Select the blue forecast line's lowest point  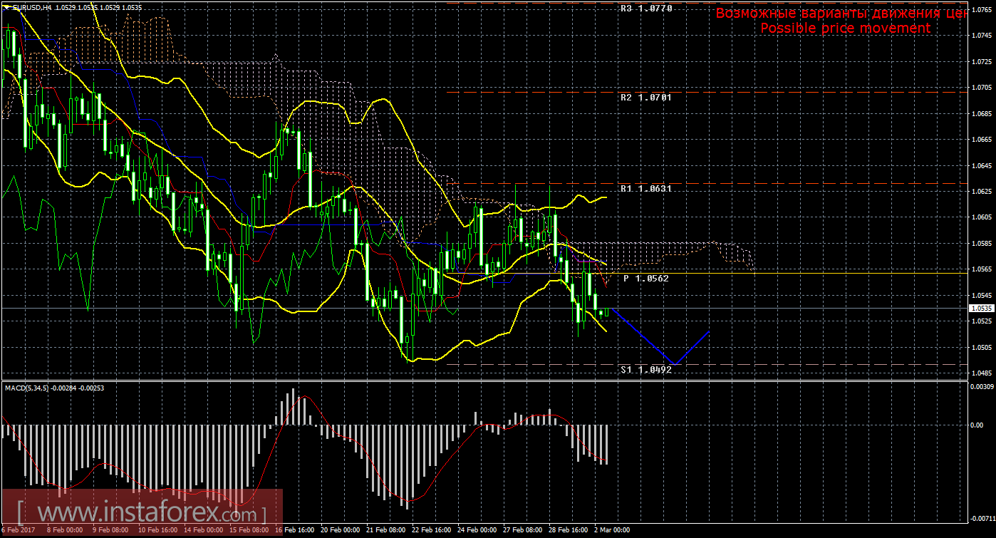pos(673,364)
